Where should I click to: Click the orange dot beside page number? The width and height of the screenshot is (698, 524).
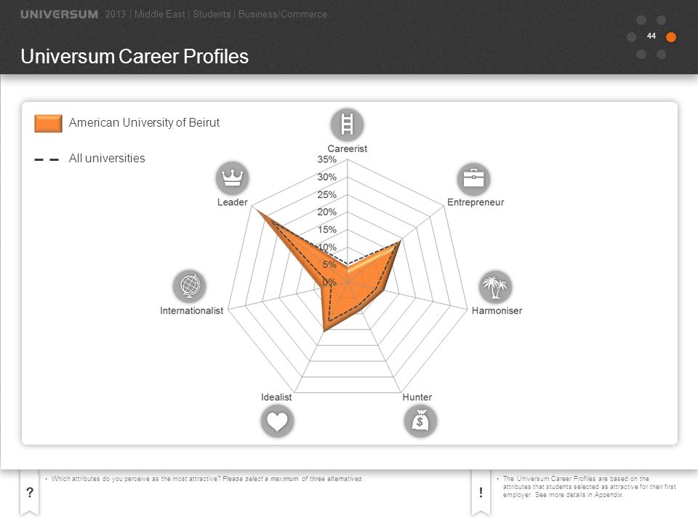(671, 37)
